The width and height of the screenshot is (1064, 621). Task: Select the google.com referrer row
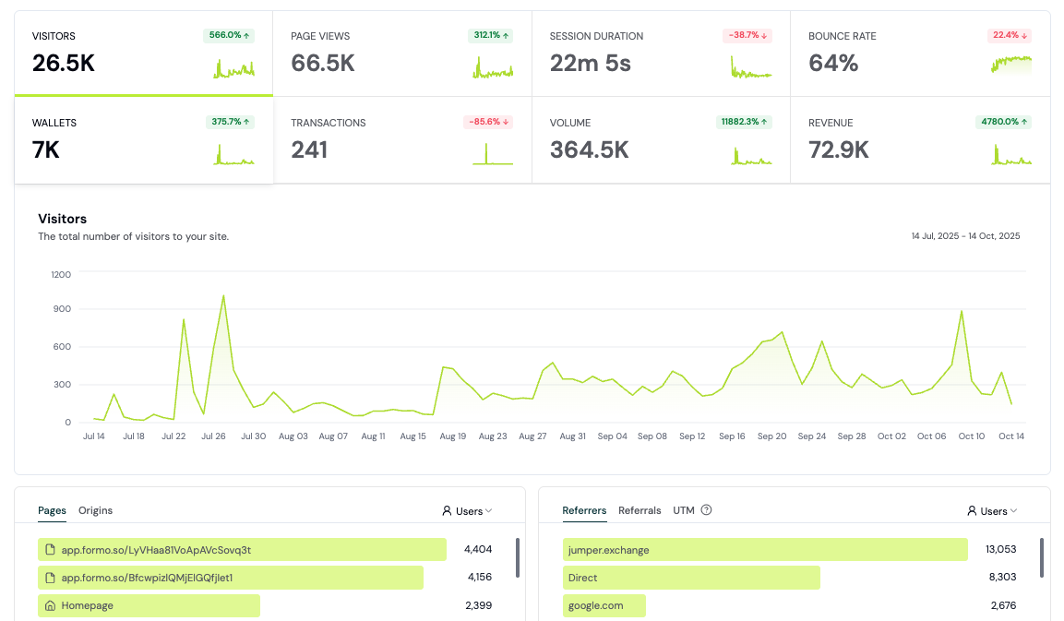(604, 605)
